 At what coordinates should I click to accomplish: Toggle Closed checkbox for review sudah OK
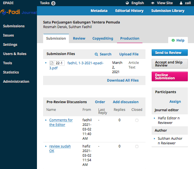[137, 146]
